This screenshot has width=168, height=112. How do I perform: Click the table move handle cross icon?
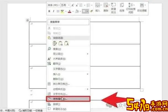tap(27, 20)
